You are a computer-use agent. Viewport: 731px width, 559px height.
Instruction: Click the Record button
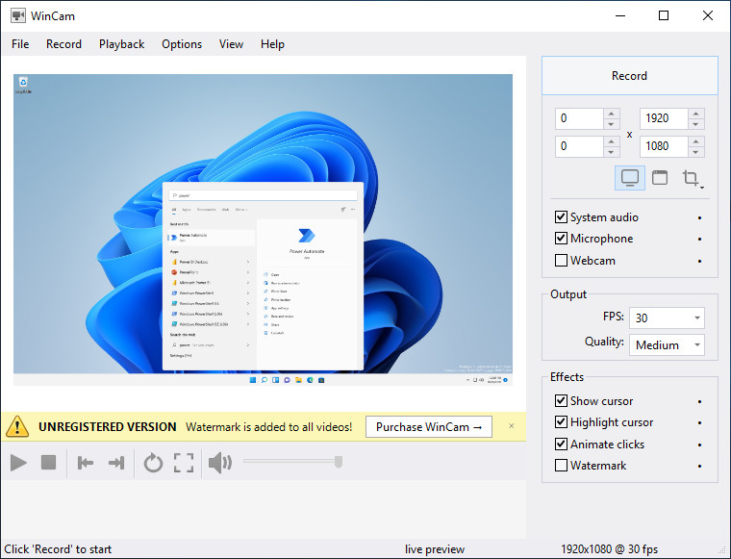[x=629, y=76]
